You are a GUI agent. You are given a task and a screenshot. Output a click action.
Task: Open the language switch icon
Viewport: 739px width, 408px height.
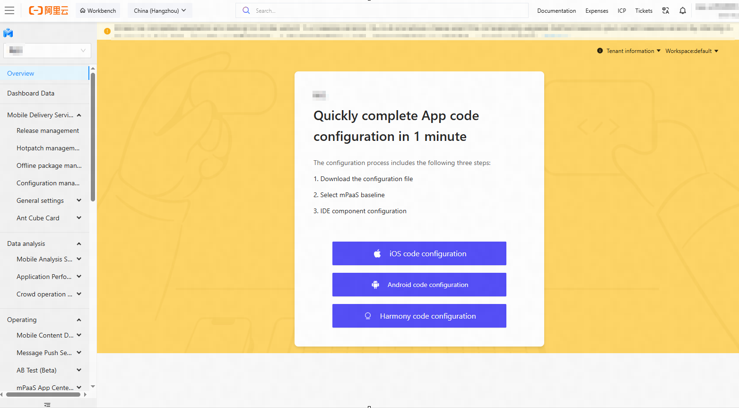(666, 10)
